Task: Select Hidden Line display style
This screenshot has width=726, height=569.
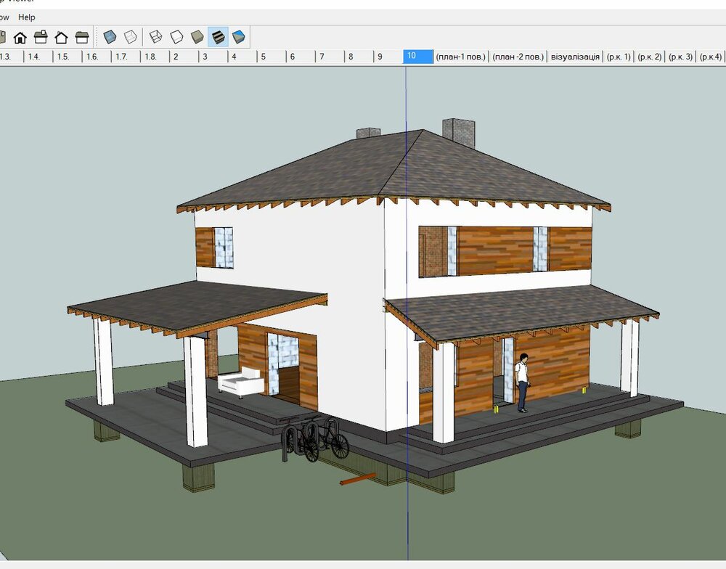Action: [176, 36]
